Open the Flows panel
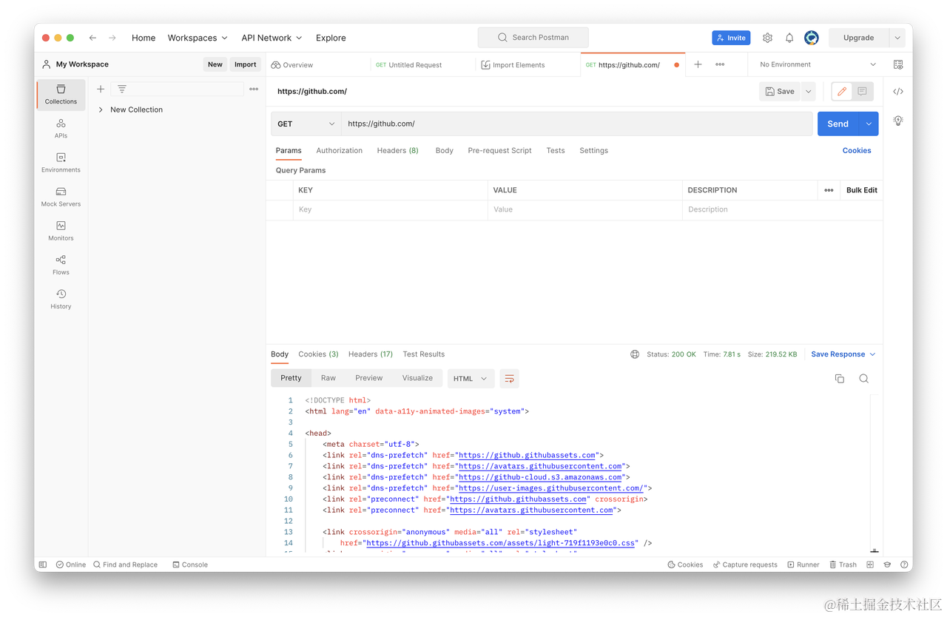Screen dimensions: 947x617 click(x=61, y=264)
